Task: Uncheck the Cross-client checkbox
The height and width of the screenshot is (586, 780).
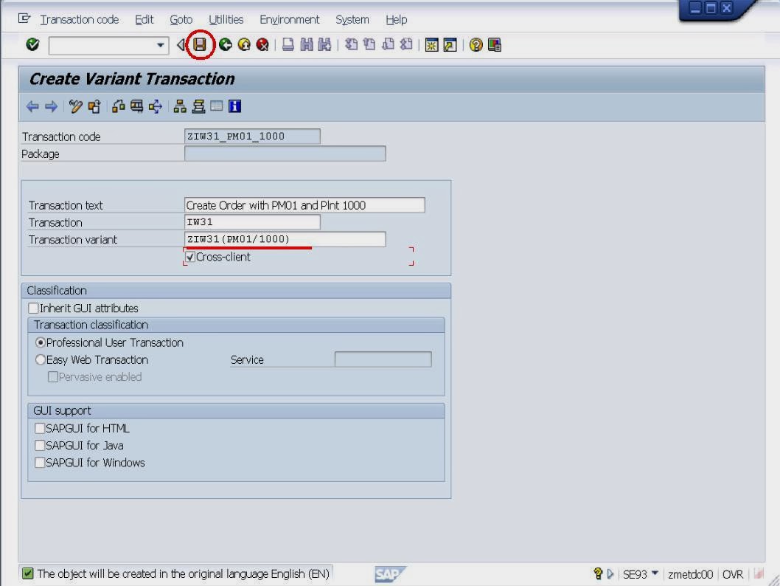Action: point(189,257)
